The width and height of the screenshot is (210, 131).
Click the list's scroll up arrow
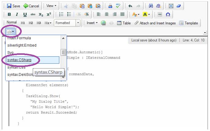(x=63, y=38)
